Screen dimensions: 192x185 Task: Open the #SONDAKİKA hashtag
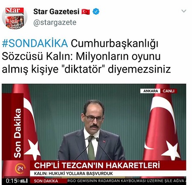[x=35, y=44]
